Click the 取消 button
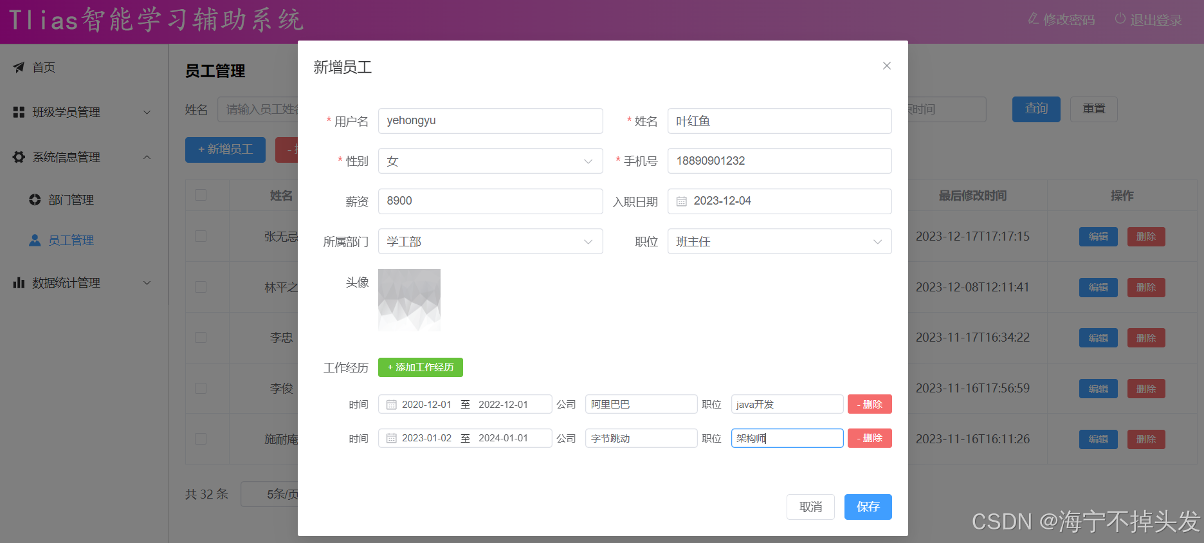The height and width of the screenshot is (543, 1204). [810, 507]
